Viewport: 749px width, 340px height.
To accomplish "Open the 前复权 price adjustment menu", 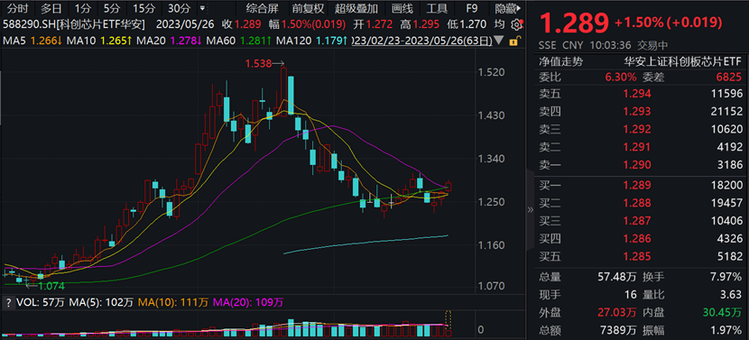I will (x=308, y=8).
